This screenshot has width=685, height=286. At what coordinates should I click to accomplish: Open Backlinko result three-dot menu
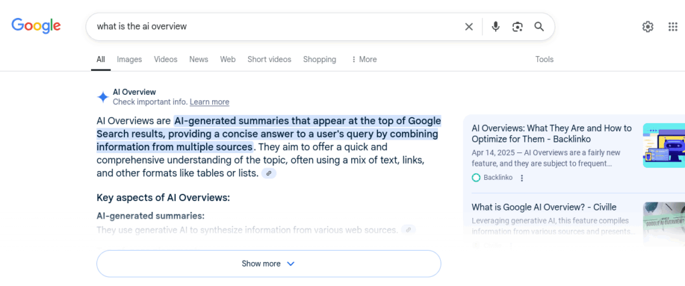[522, 178]
